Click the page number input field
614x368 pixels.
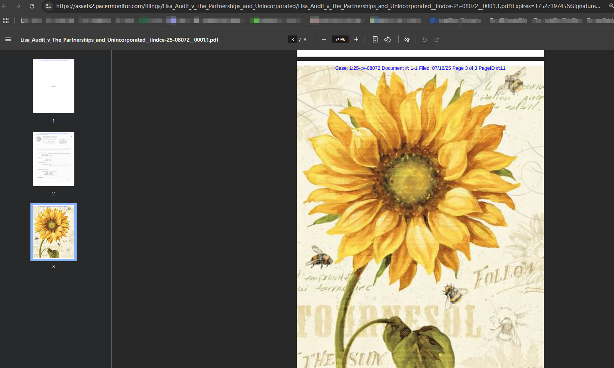tap(293, 39)
